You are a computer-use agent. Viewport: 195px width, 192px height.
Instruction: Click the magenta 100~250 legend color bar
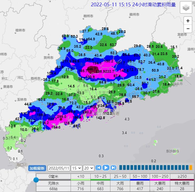pyautogui.click(x=160, y=180)
